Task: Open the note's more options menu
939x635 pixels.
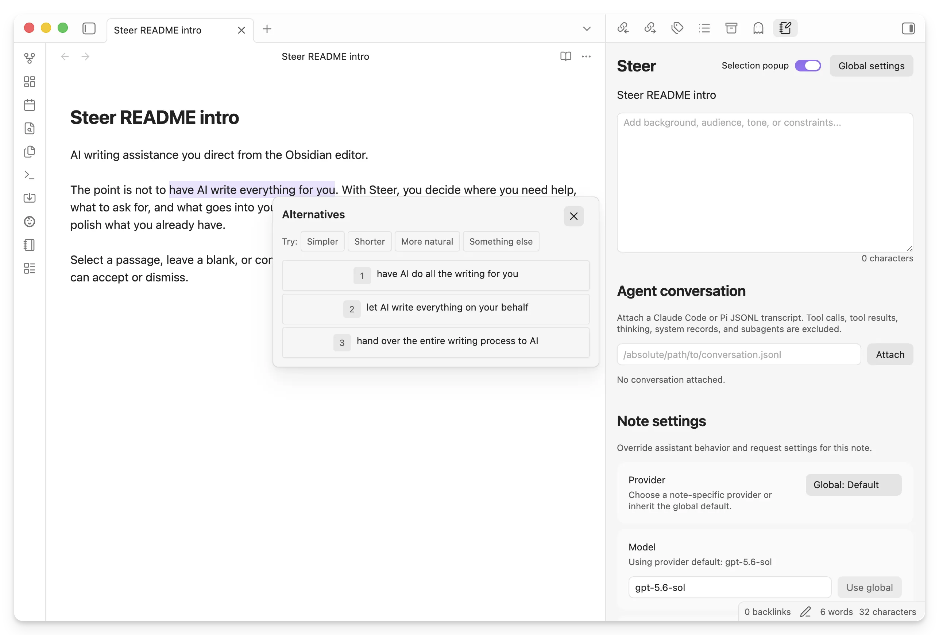Action: point(586,57)
